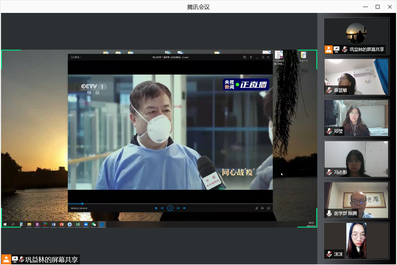Click the QQ Player seek bar handle
397x265 pixels.
click(x=82, y=203)
